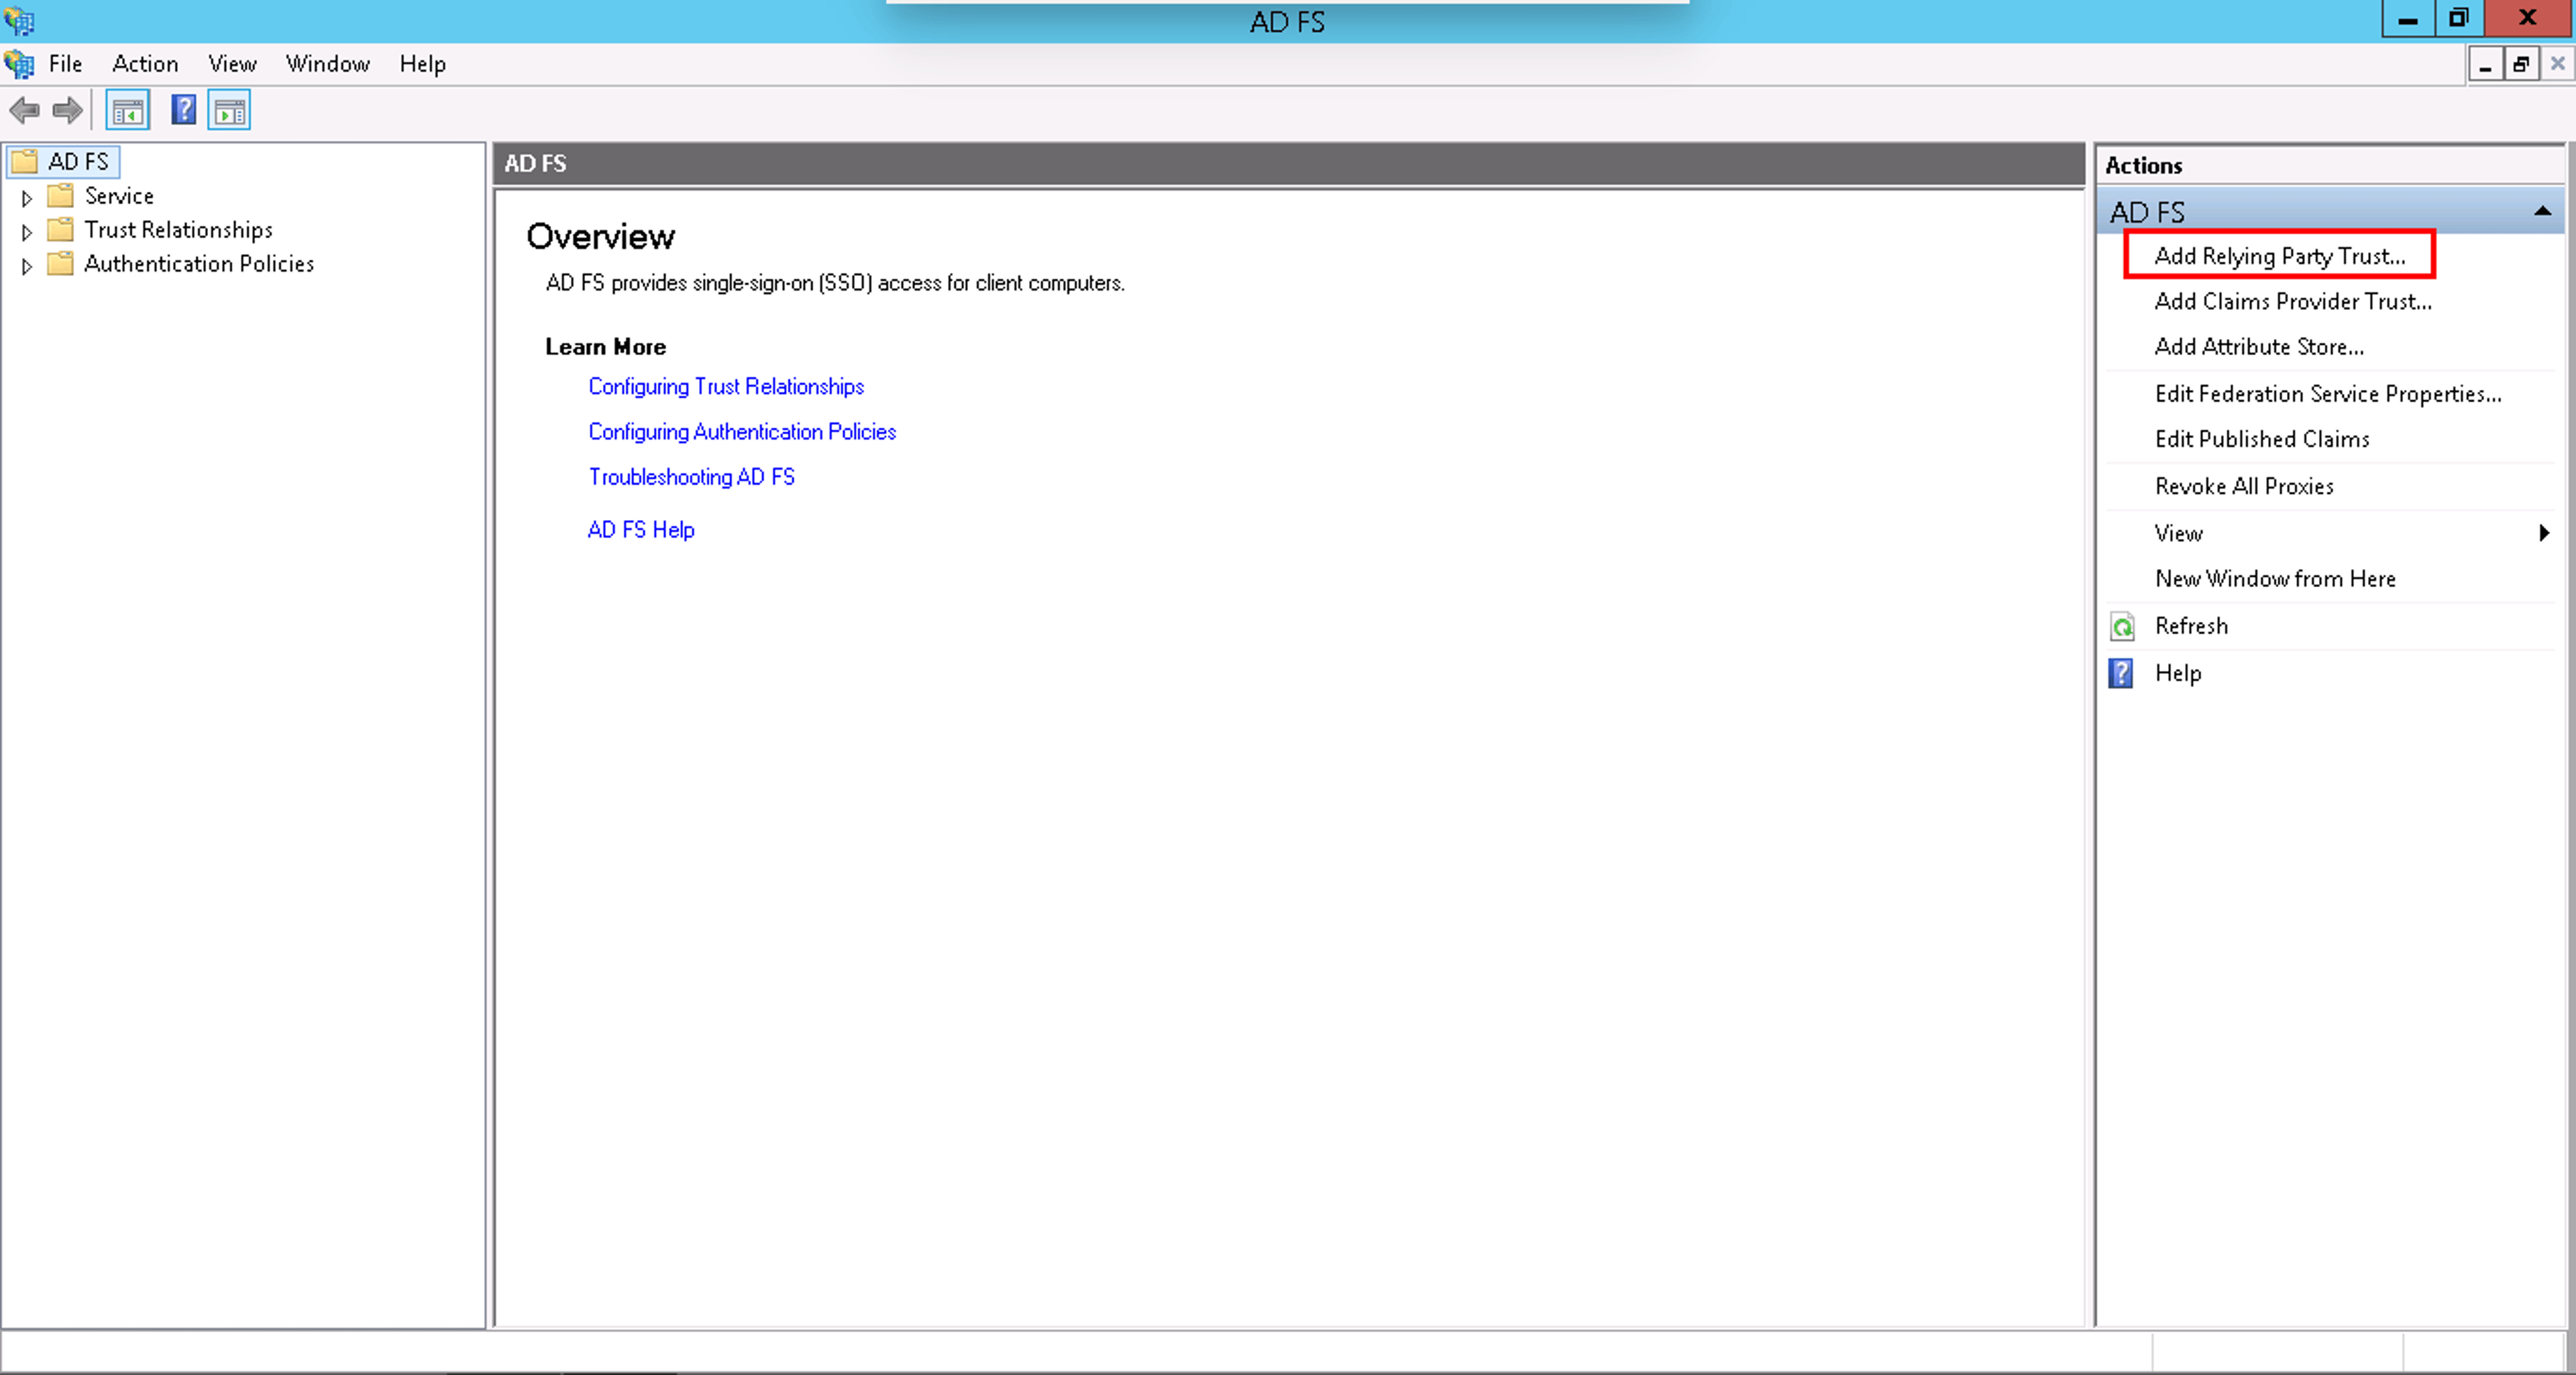Expand the Trust Relationships tree node
This screenshot has width=2576, height=1375.
[27, 232]
